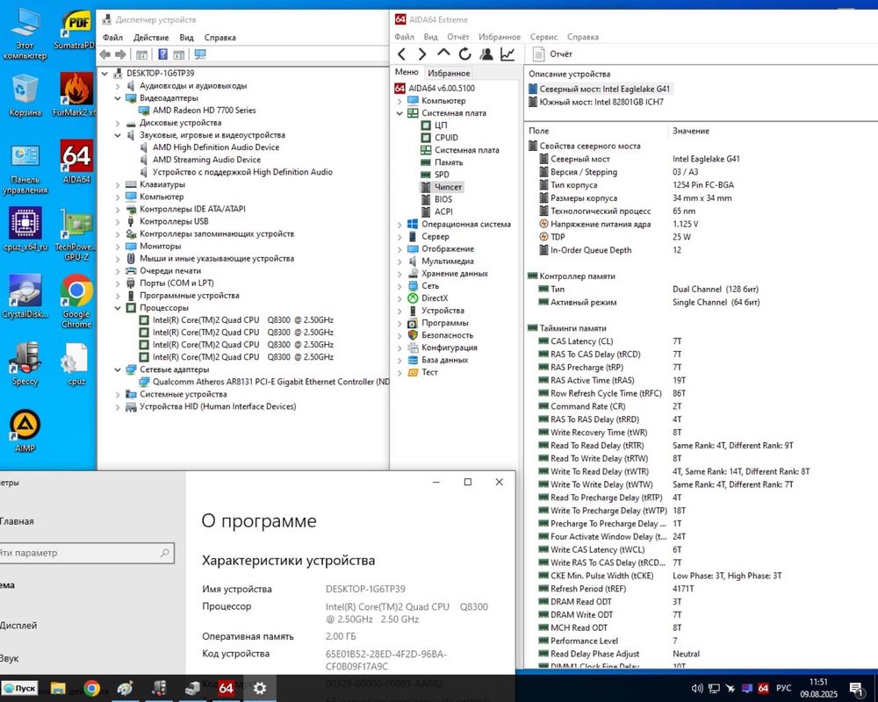Screen dimensions: 878x702
Task: Open TechPowerUp GPU-Z desktop icon
Action: (x=76, y=234)
